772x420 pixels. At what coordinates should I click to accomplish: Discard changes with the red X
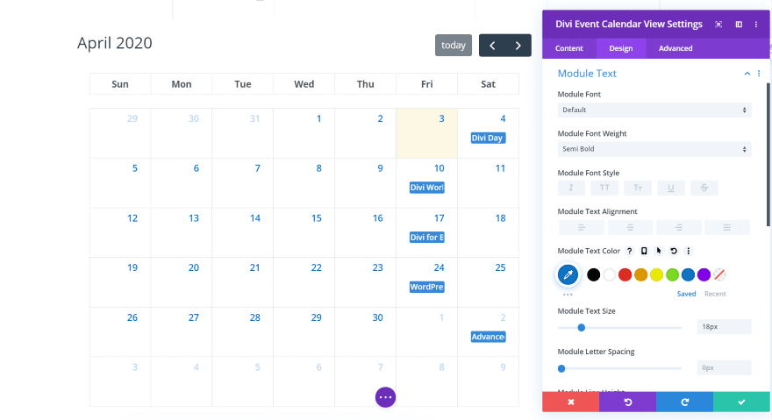click(x=570, y=402)
